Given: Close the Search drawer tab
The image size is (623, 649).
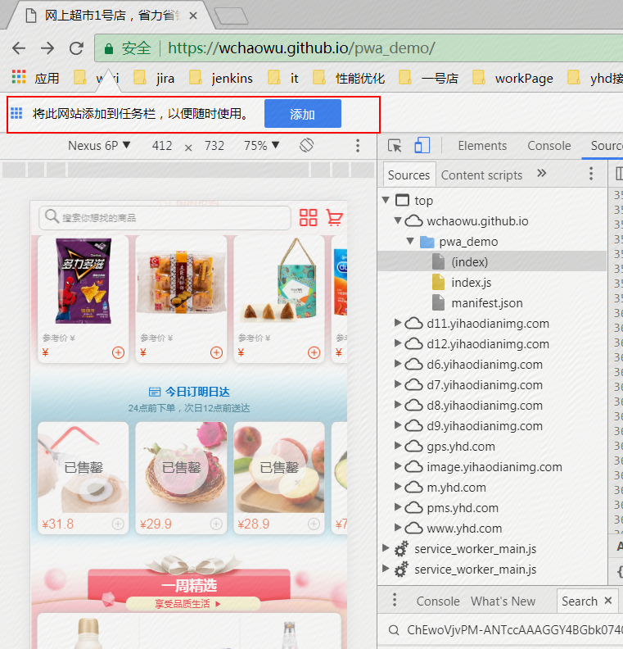Looking at the screenshot, I should 607,600.
